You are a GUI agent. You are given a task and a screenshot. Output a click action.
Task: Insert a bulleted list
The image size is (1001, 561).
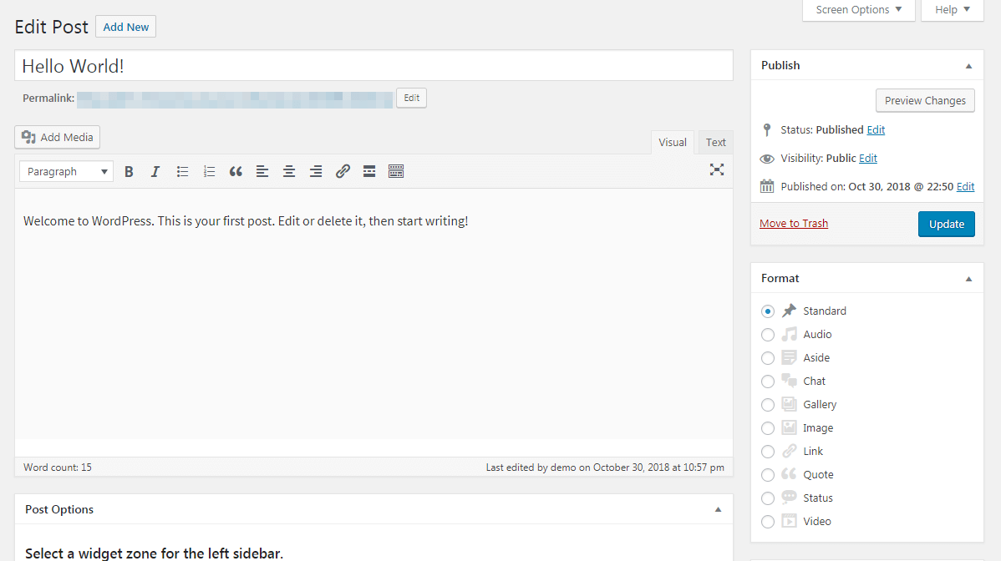point(182,171)
